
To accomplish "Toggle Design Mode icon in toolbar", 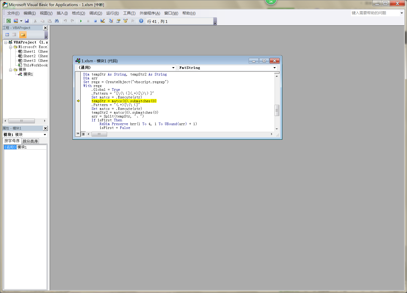I will point(103,21).
